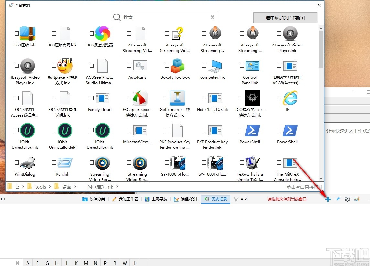Check the Control Panel.lnk checkbox

[x=242, y=66]
